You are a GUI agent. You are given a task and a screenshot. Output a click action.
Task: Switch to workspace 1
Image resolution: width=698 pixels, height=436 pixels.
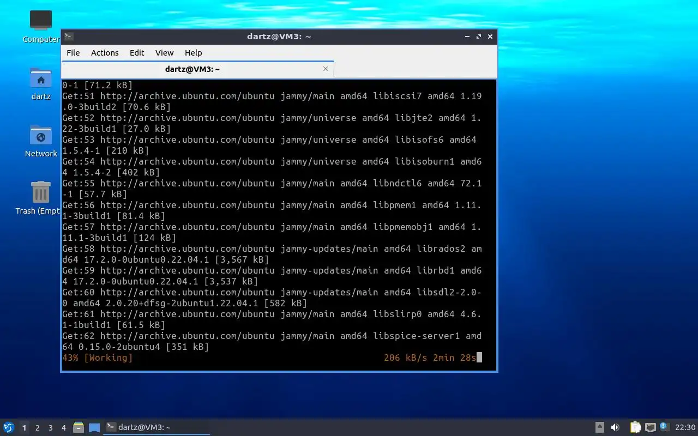24,428
